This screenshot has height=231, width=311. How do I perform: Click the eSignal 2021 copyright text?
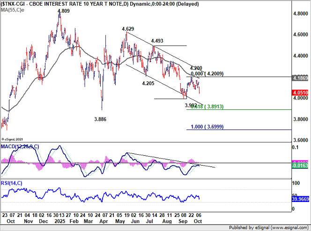tap(12, 139)
